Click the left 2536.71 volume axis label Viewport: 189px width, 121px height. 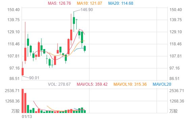12,91
